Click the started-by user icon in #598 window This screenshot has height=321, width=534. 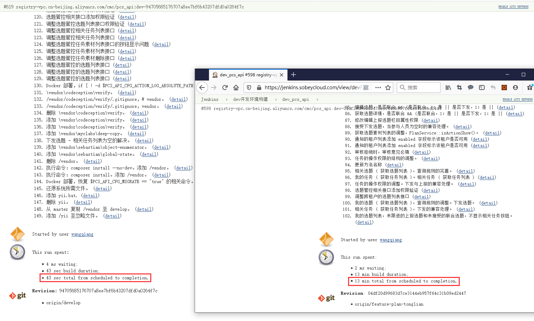[x=326, y=239]
